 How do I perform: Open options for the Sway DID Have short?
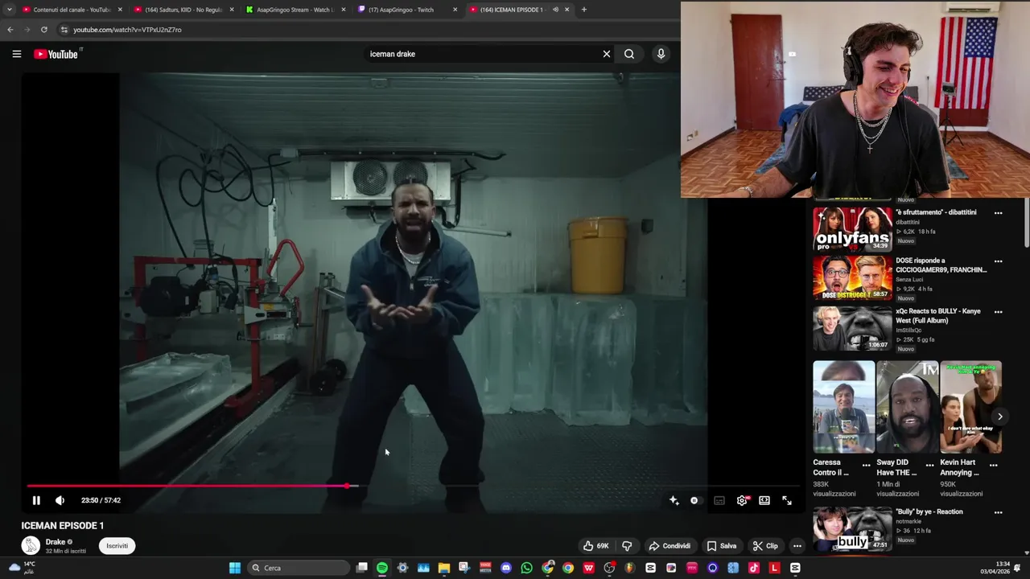pyautogui.click(x=930, y=465)
